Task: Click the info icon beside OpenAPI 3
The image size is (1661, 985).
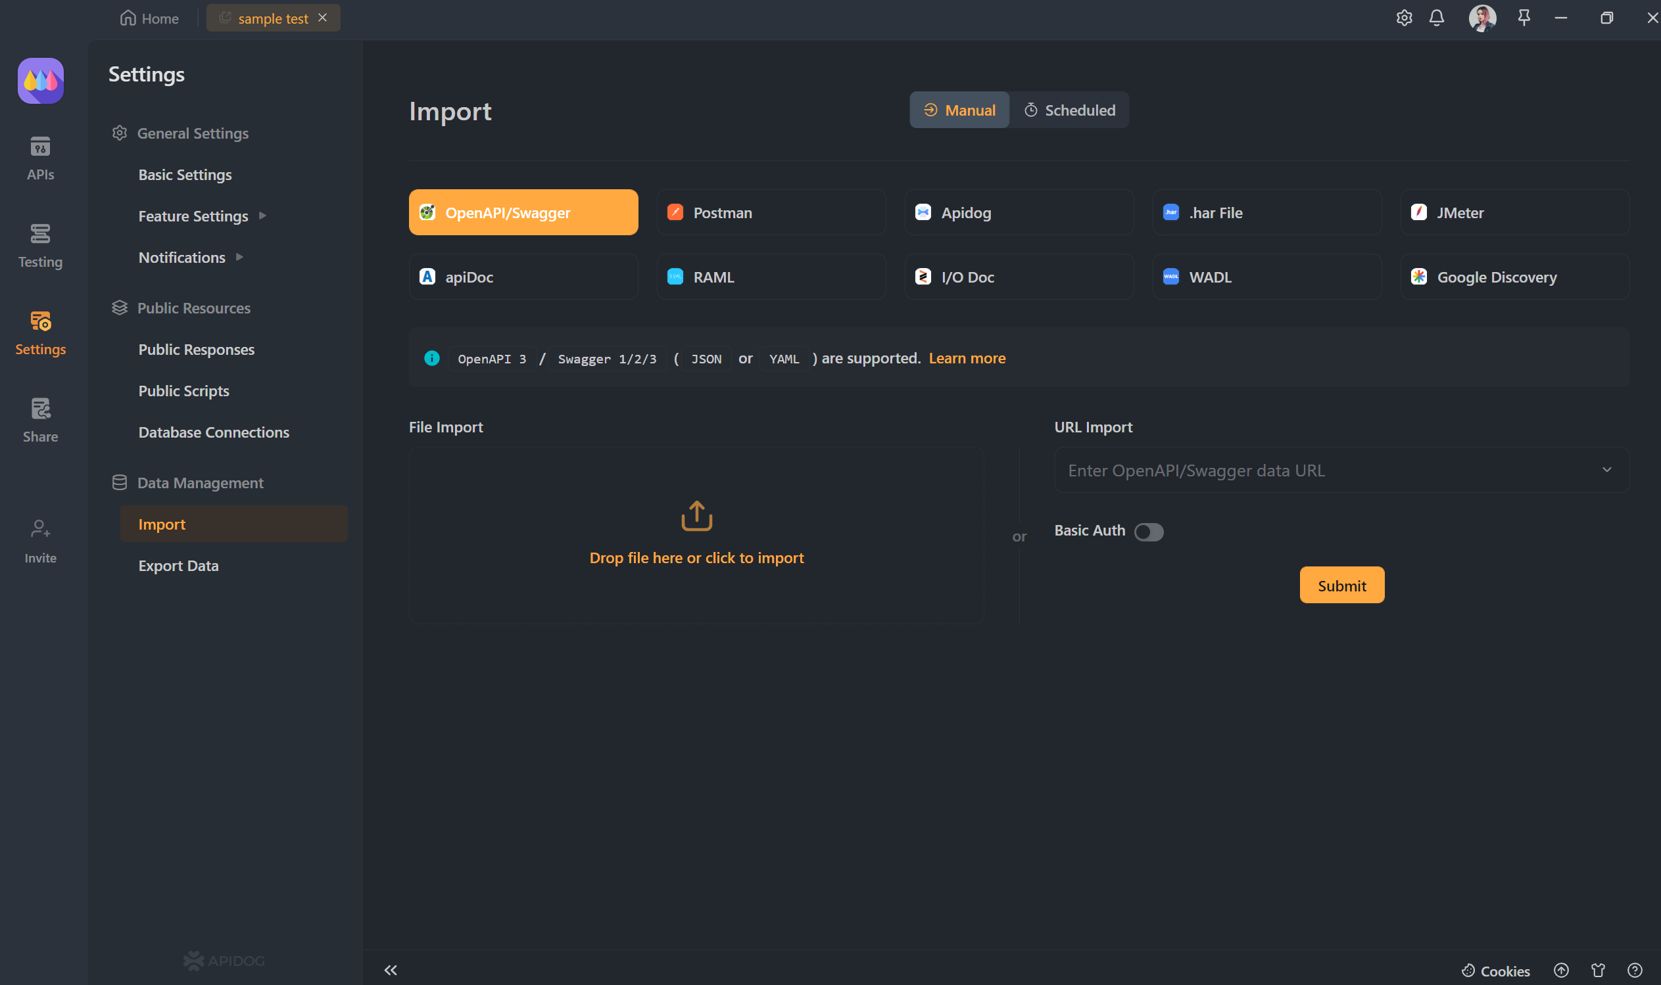Action: pos(431,358)
